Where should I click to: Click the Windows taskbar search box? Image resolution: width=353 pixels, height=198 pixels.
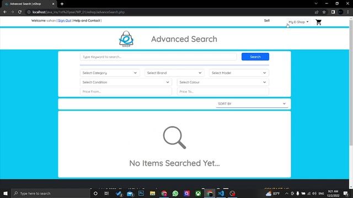(x=50, y=193)
